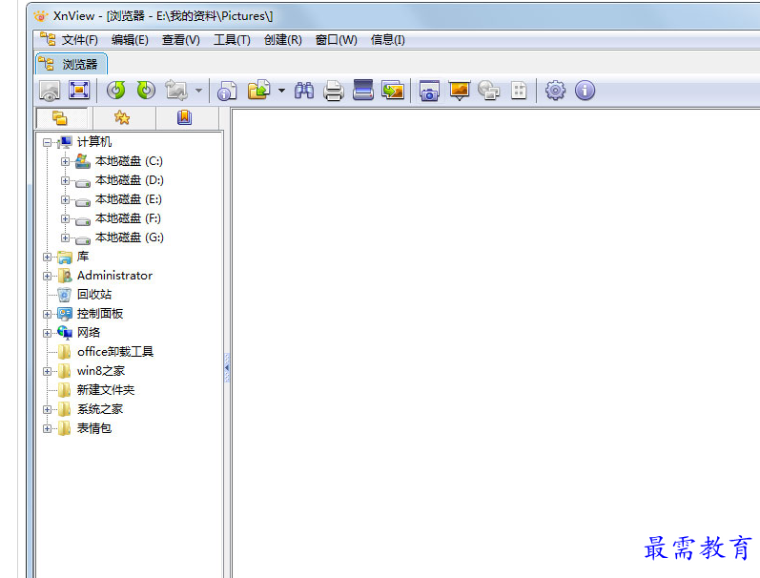
Task: Select 本地磁盘 (D:) in tree
Action: 130,180
